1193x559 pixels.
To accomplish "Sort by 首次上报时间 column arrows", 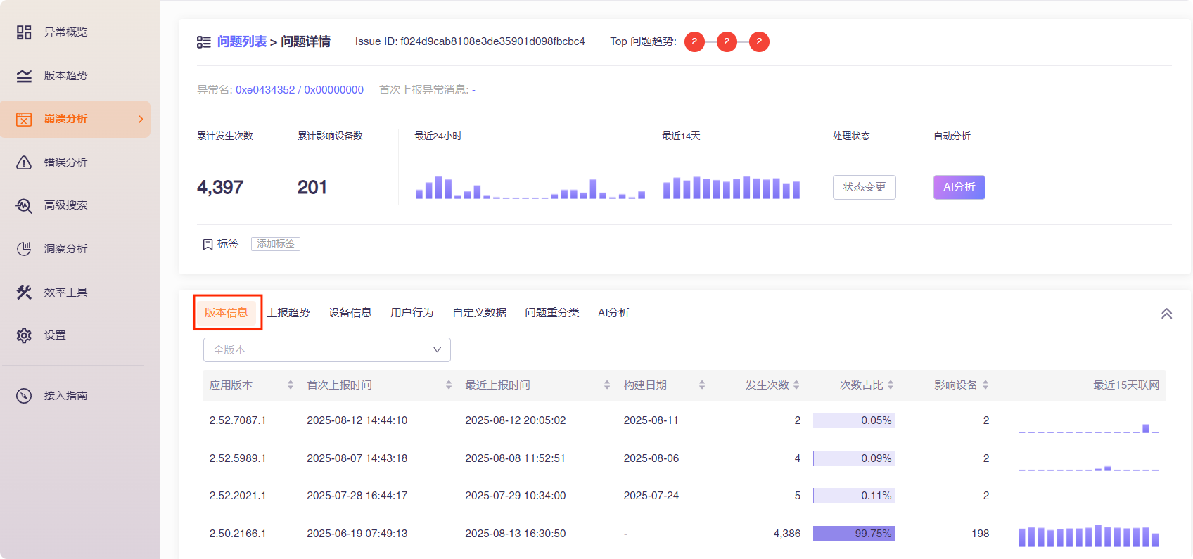I will [449, 385].
